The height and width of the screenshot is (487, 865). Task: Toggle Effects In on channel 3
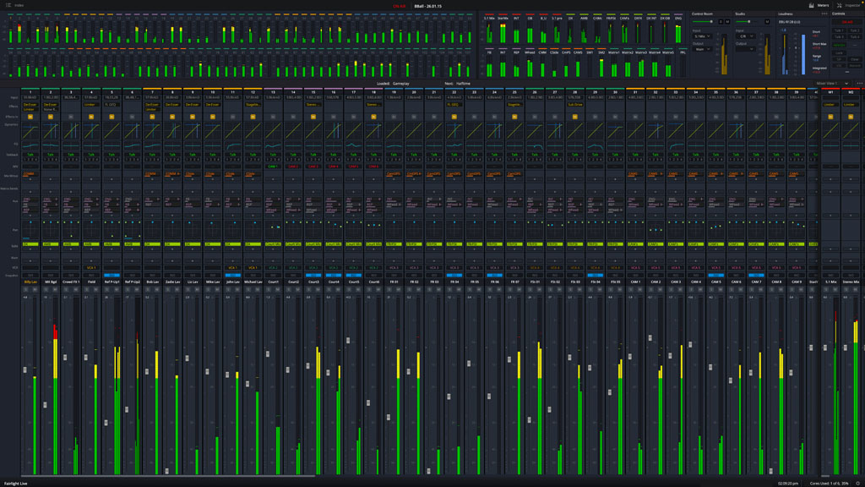point(71,117)
